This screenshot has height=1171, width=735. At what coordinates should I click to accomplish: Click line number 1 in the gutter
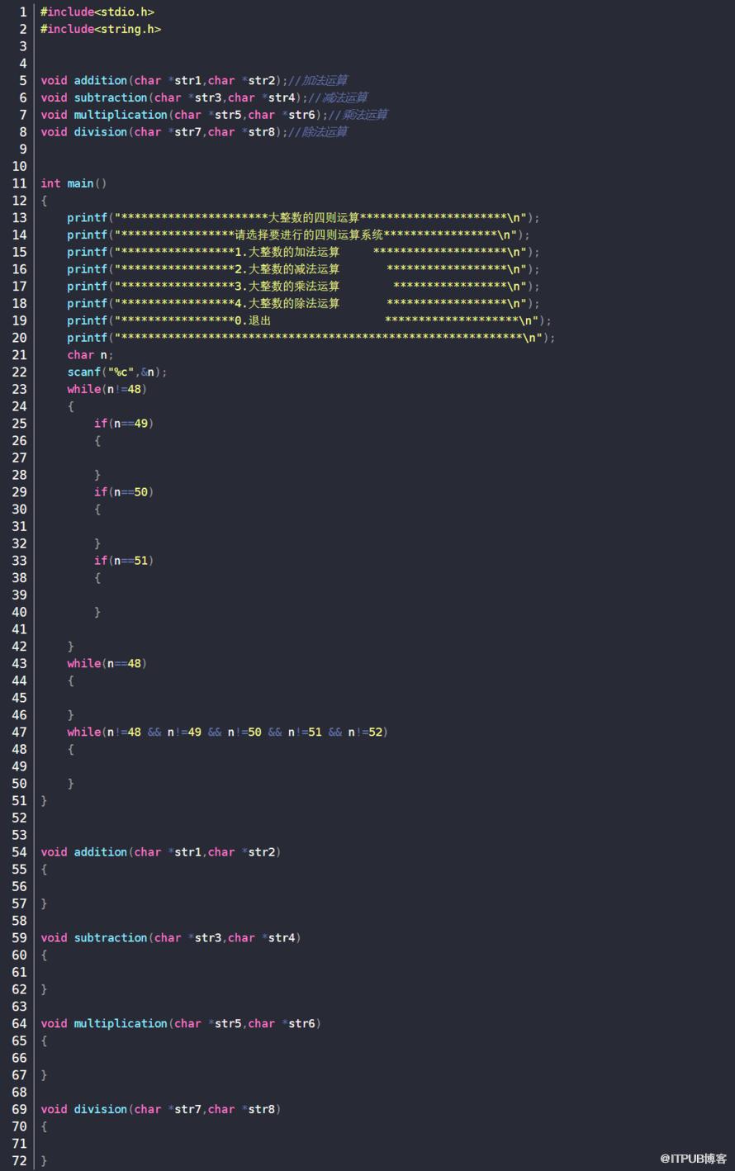(x=23, y=12)
